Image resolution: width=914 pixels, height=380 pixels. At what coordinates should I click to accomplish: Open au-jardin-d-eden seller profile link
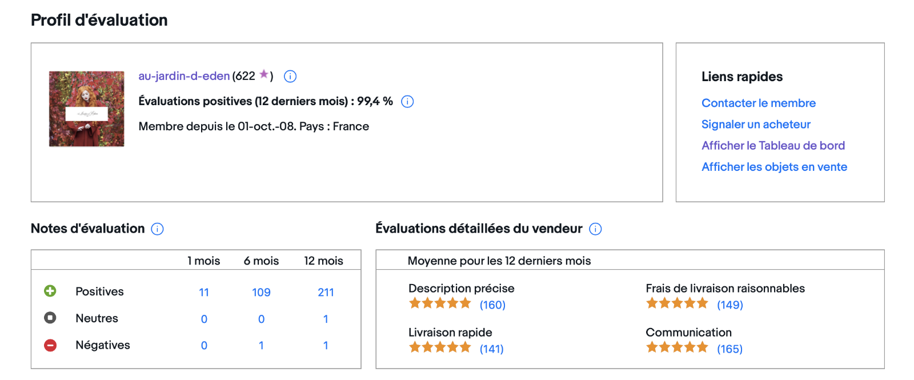pos(184,76)
